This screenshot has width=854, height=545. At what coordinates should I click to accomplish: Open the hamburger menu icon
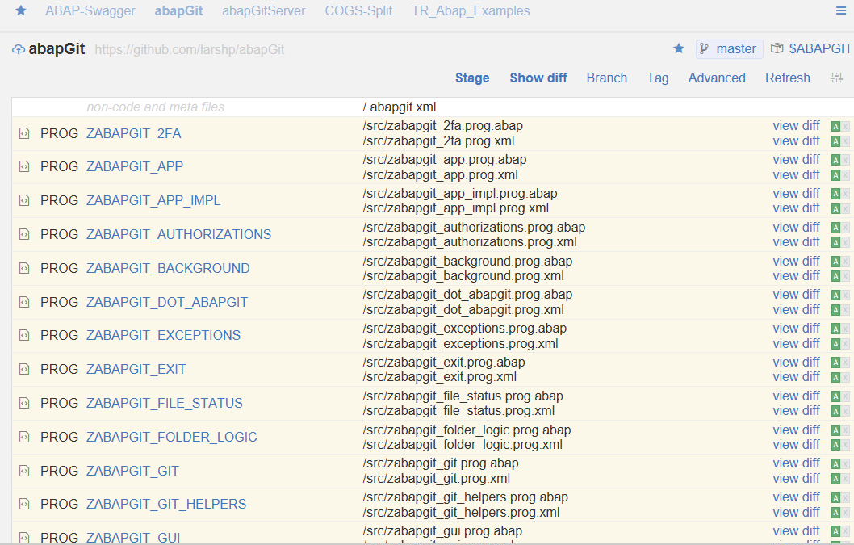[x=841, y=11]
